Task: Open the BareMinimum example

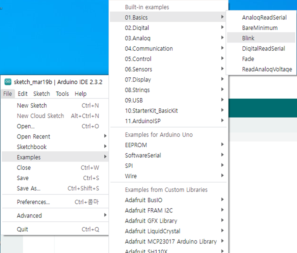Action: pos(261,28)
